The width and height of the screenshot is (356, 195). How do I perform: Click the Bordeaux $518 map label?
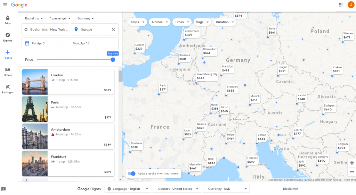pyautogui.click(x=136, y=145)
